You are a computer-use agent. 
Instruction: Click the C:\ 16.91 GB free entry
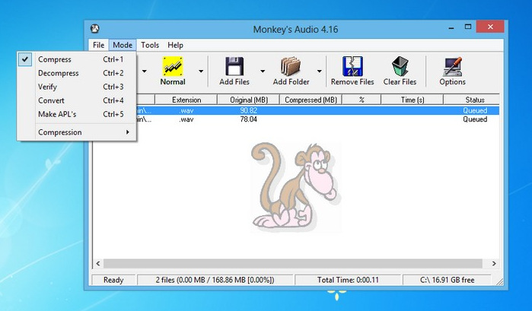coord(448,280)
